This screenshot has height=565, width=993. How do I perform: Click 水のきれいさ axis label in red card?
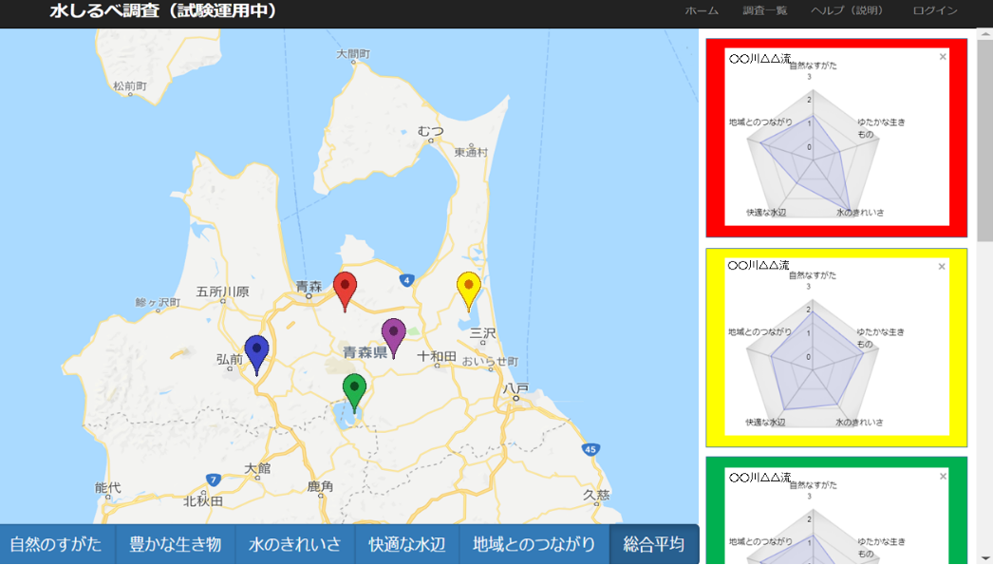point(860,212)
